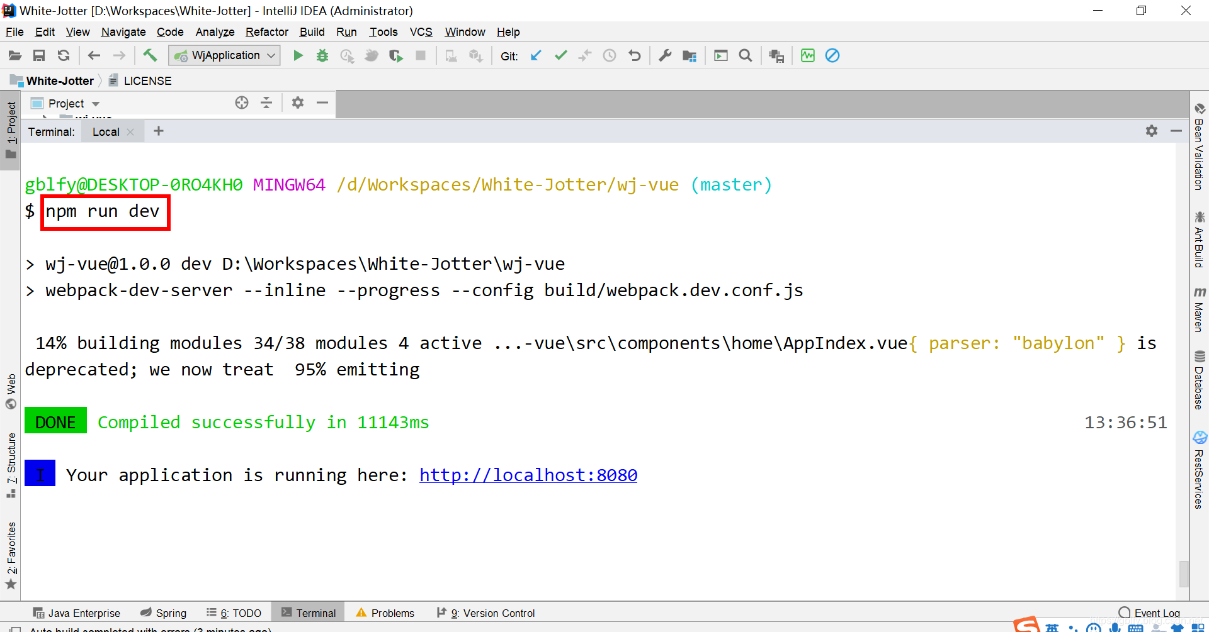Run WjApplication with the green play icon
Screen dimensions: 1209x632
298,56
